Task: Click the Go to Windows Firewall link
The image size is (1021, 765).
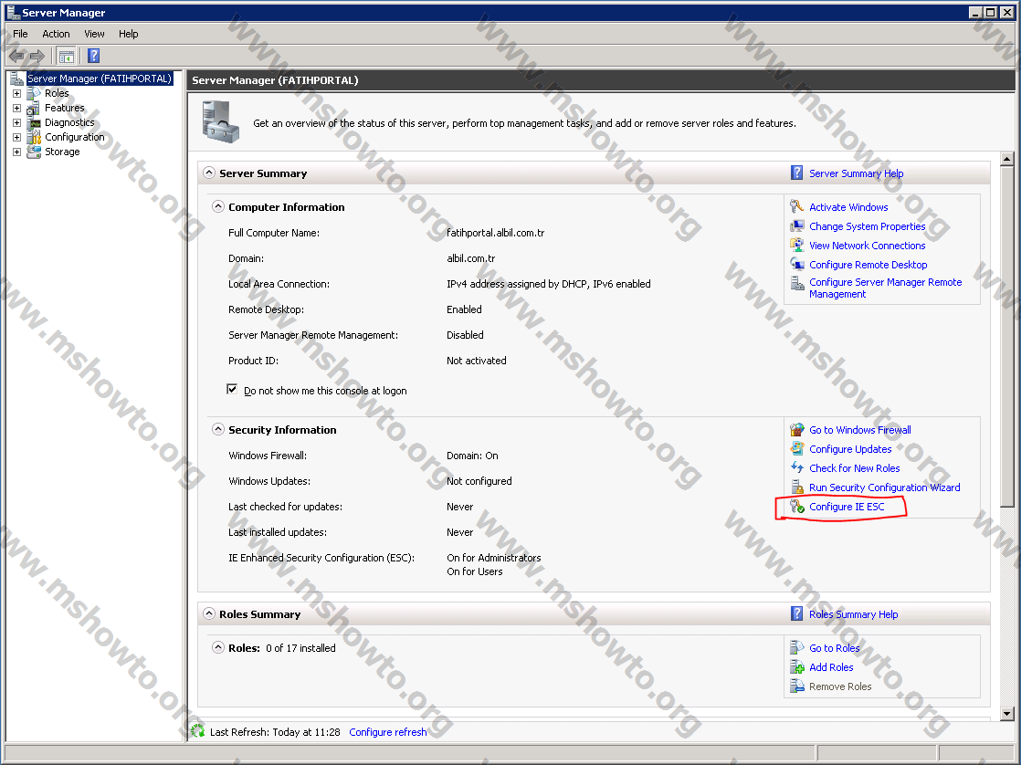Action: coord(859,430)
